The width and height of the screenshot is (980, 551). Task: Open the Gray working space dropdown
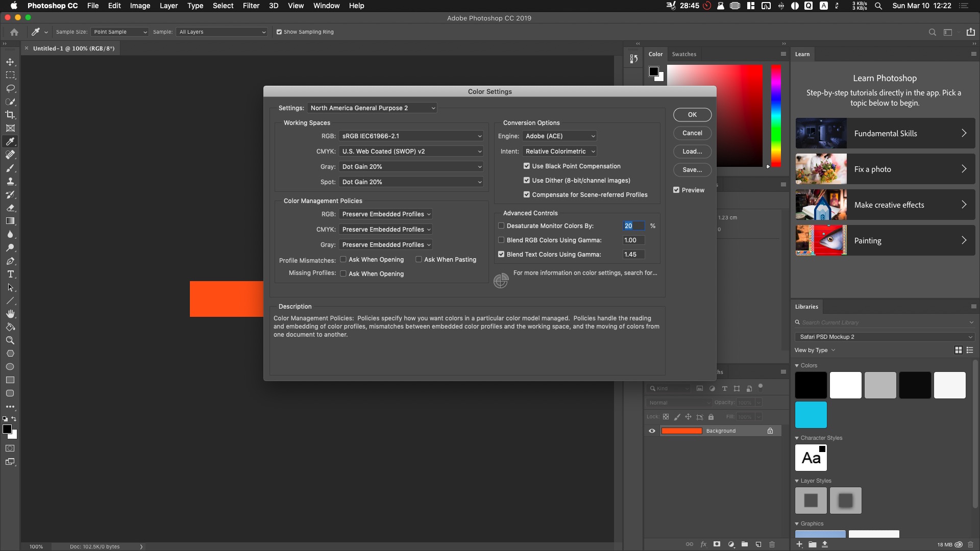(x=411, y=167)
